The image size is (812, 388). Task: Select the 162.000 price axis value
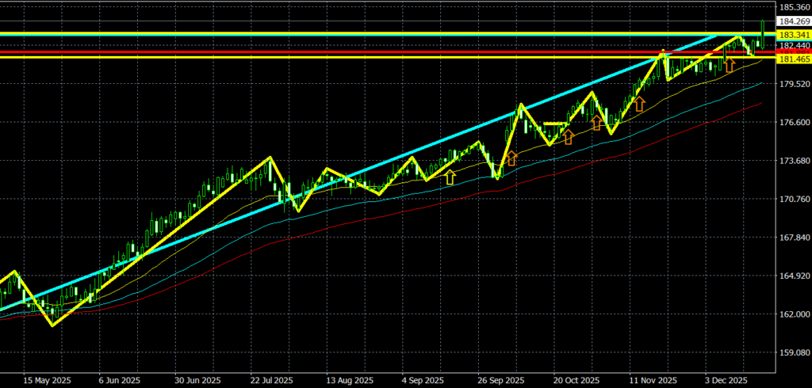point(793,315)
